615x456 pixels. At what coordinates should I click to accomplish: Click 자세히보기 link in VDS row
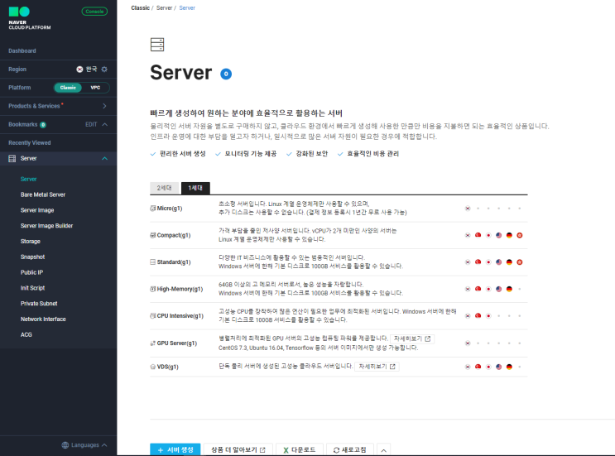[377, 367]
